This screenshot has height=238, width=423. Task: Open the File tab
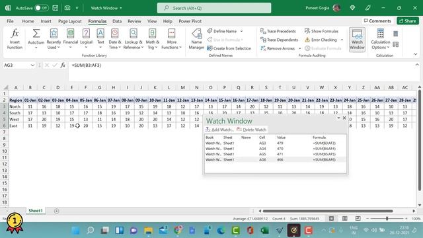pos(10,21)
